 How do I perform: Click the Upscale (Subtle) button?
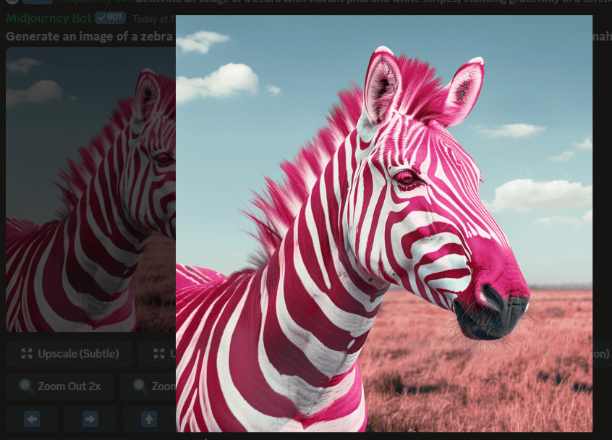click(x=70, y=354)
